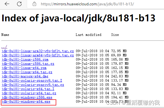Click the Size column header
Image resolution: width=164 pixels, height=108 pixels.
coord(115,35)
